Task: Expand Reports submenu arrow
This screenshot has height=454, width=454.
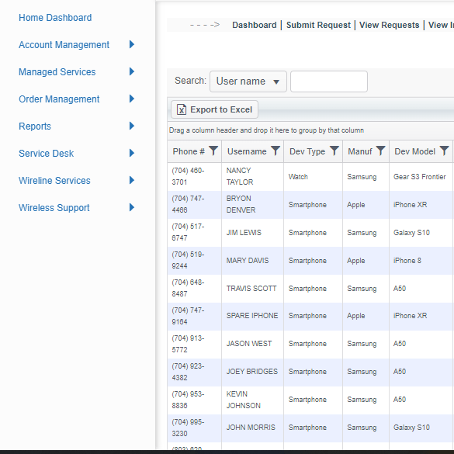Action: click(x=132, y=126)
